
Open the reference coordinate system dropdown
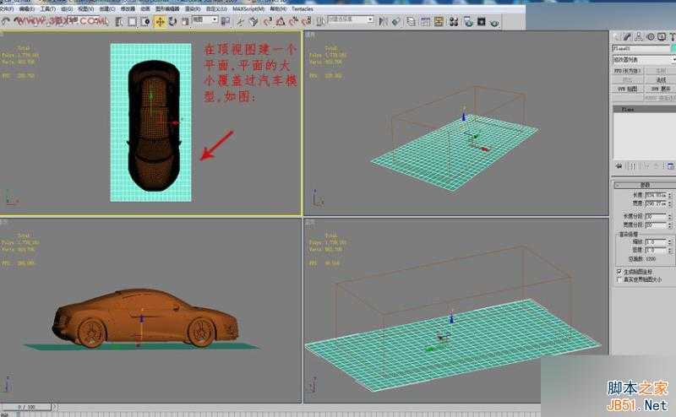tap(205, 19)
